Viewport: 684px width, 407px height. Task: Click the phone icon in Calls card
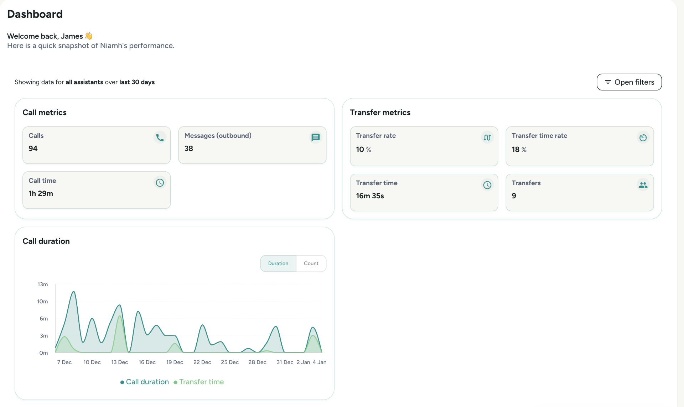[x=160, y=137]
